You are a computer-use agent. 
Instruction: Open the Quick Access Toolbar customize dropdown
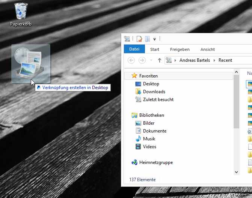[154, 39]
